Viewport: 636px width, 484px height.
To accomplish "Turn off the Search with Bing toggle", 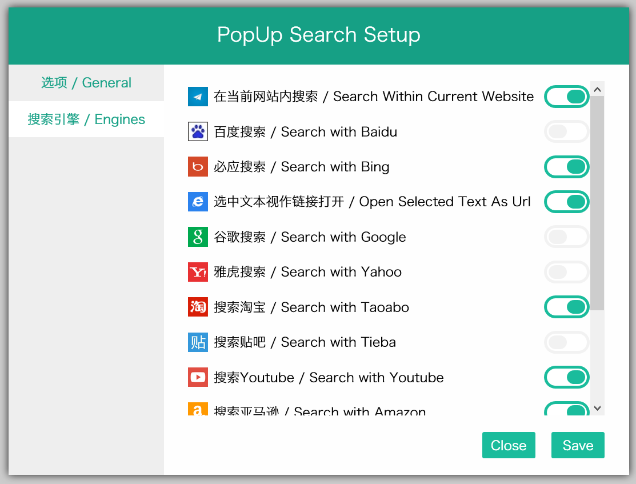I will 567,167.
